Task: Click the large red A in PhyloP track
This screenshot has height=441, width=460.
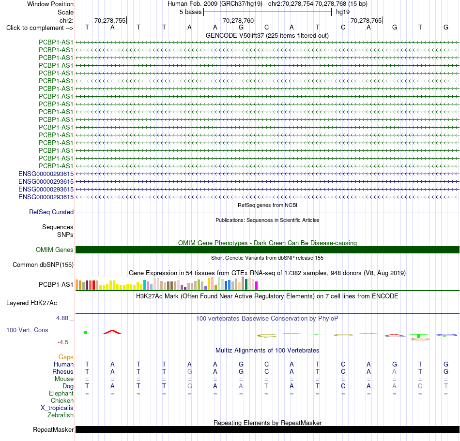Action: (112, 332)
